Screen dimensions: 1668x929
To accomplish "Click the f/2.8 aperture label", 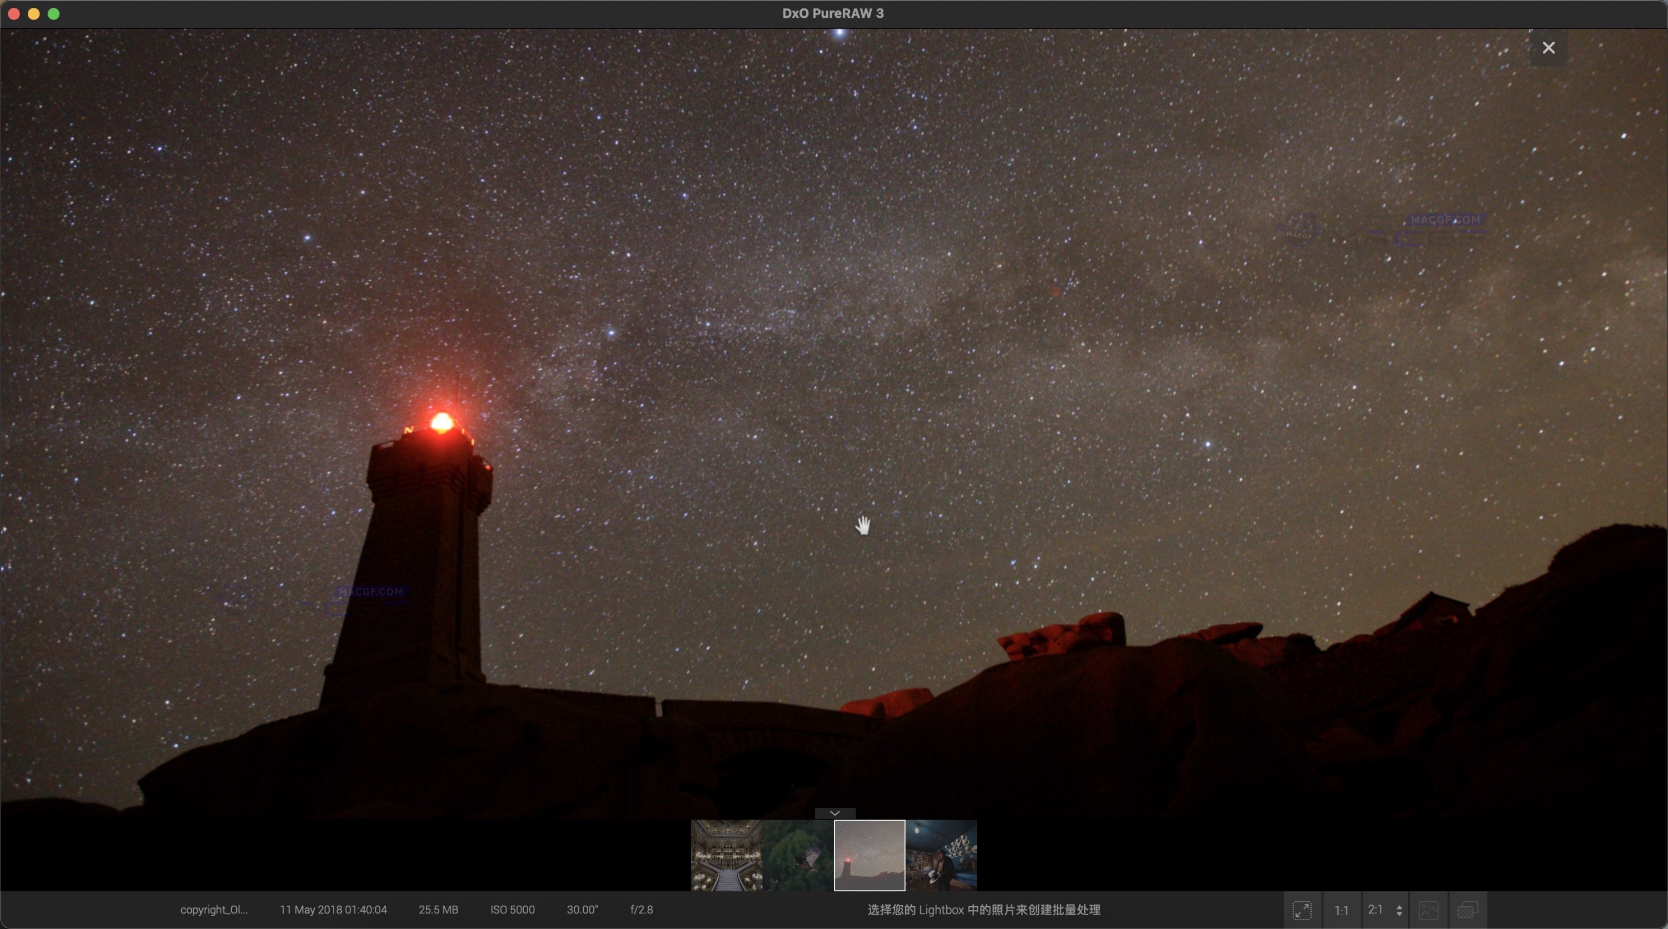I will pyautogui.click(x=641, y=910).
